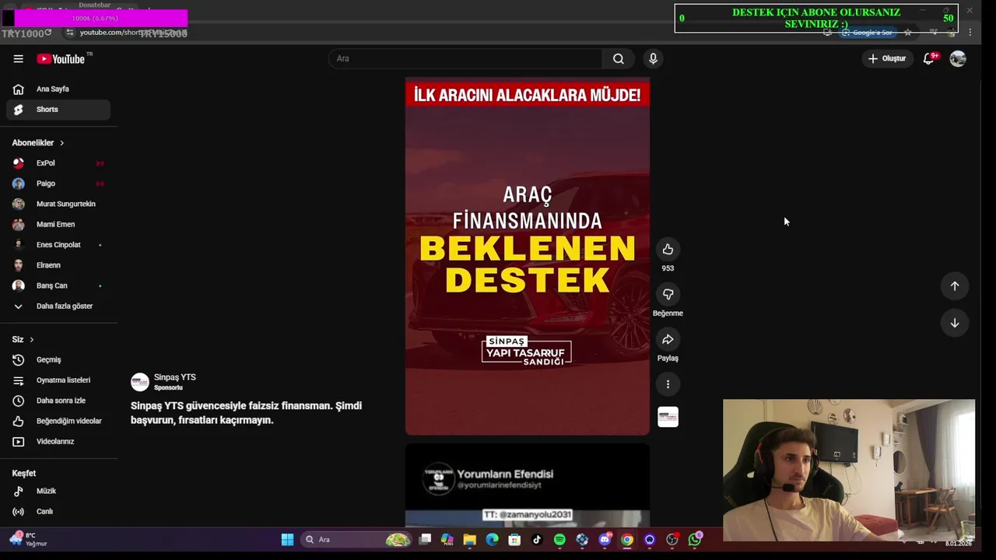996x560 pixels.
Task: Like the Short with thumbs-up icon
Action: click(668, 249)
